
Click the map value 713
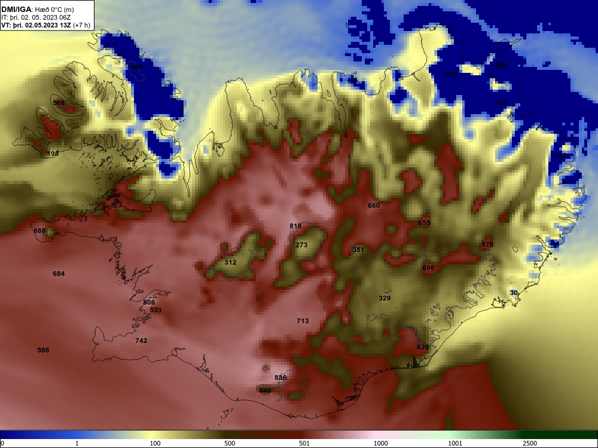coord(303,321)
